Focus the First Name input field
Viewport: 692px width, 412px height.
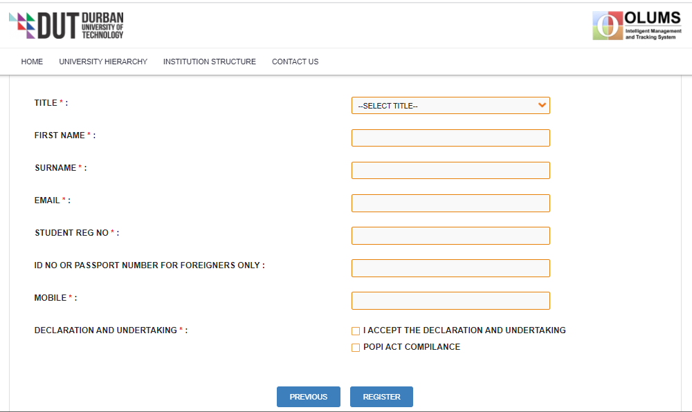[x=450, y=138]
